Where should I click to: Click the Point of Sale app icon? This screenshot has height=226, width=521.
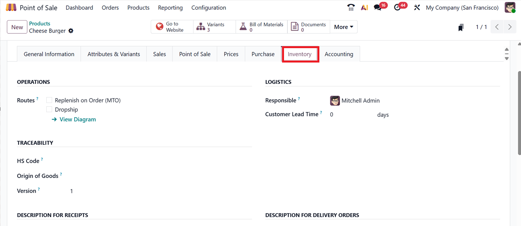(11, 8)
